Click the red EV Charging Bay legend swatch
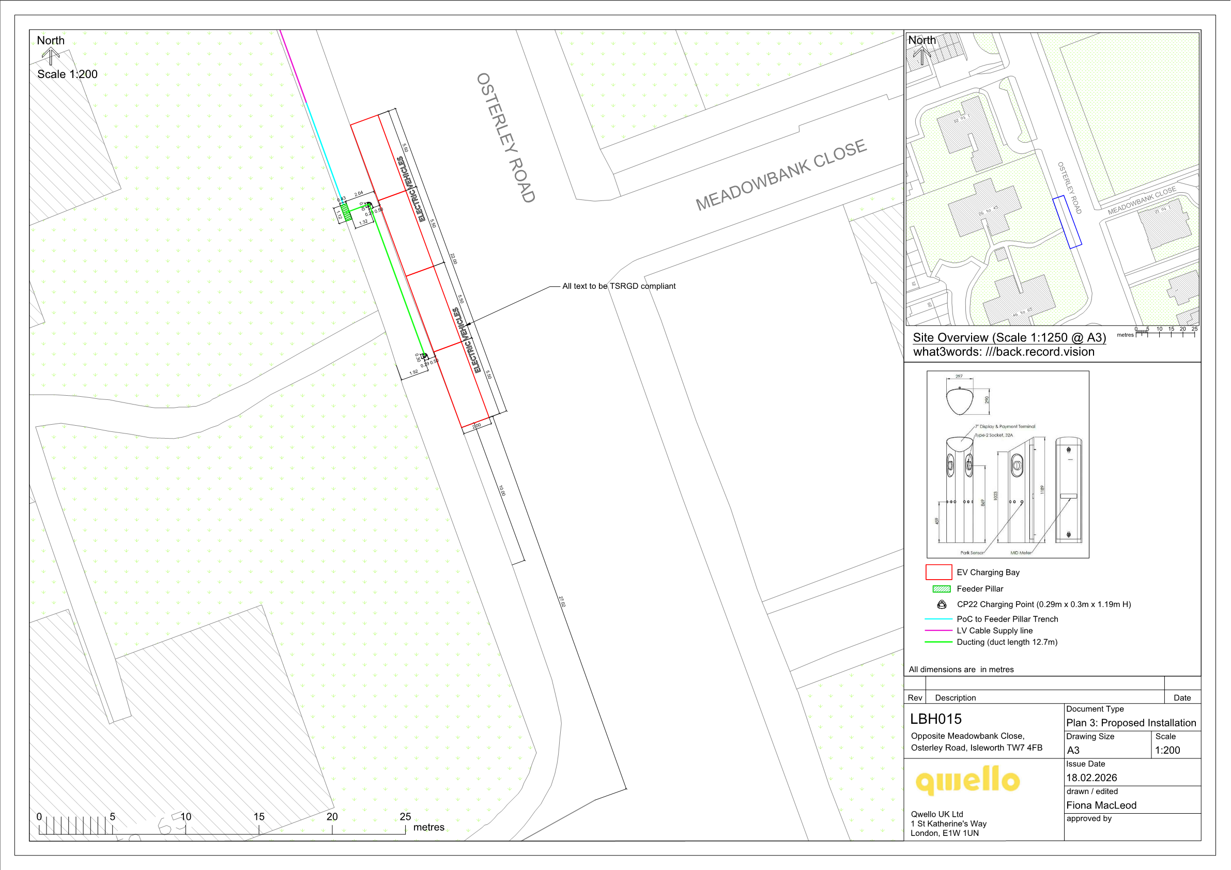 click(938, 572)
